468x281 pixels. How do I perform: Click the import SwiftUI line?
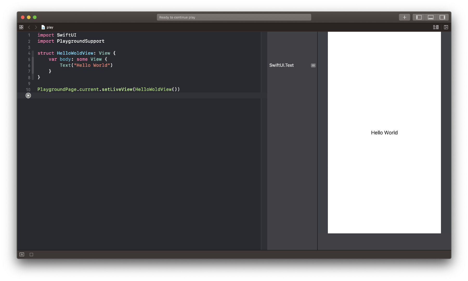click(57, 35)
